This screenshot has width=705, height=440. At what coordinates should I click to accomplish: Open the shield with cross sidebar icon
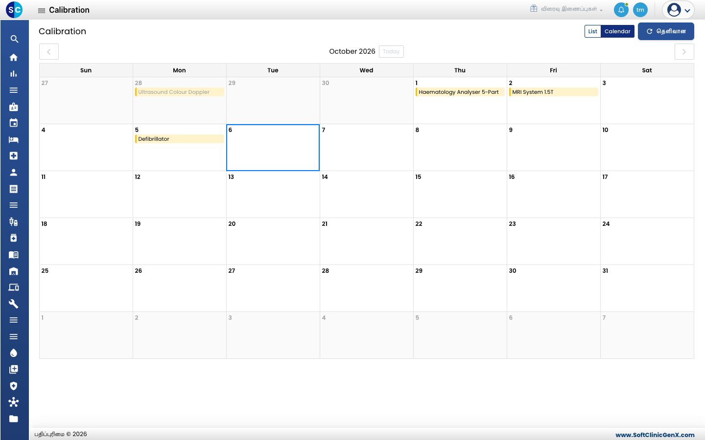14,386
